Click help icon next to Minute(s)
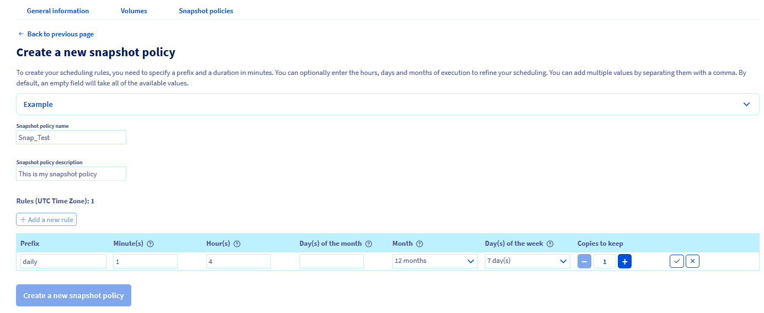Image resolution: width=764 pixels, height=313 pixels. click(150, 244)
